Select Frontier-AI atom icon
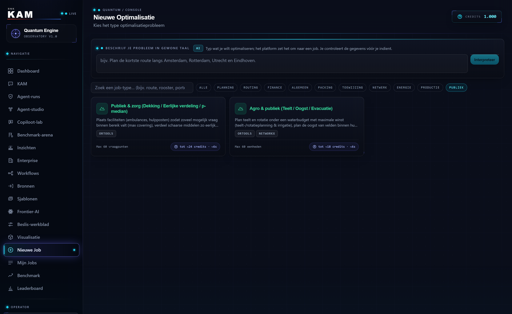Screen dimensions: 512x314 point(10,211)
